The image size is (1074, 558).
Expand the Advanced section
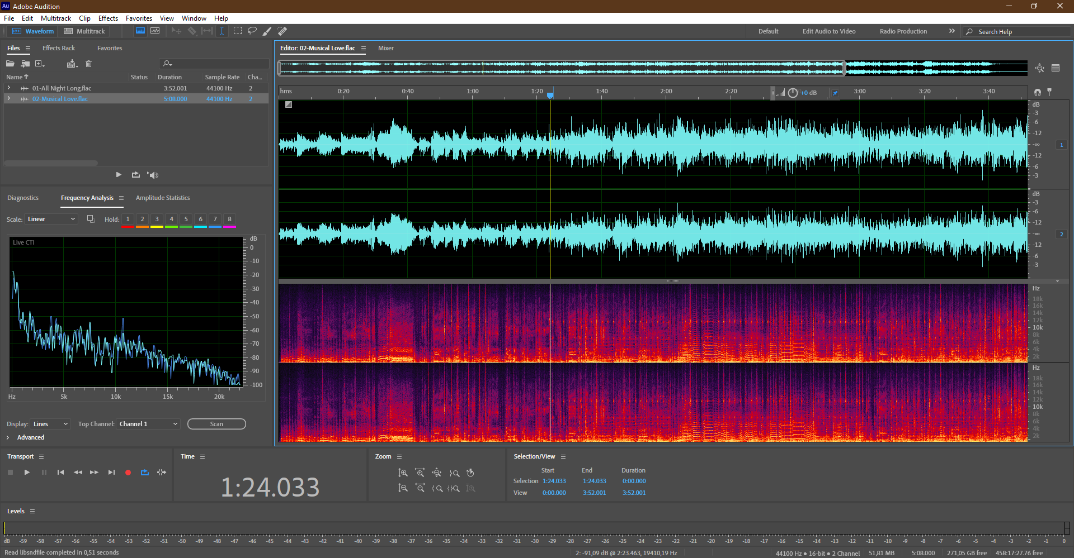coord(8,437)
